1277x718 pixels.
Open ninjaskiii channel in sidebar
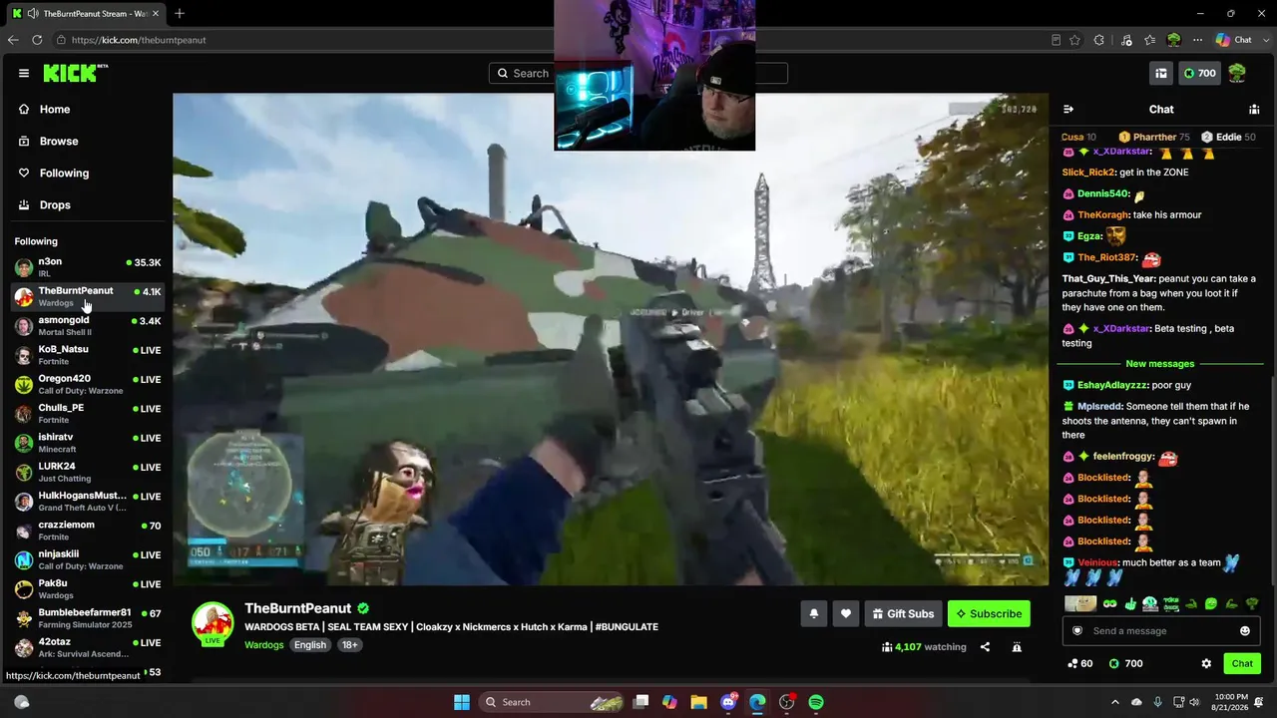pos(88,559)
